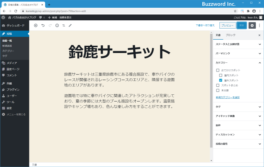Open プラグイン in the admin menu
The image size is (264, 167).
coord(15,90)
